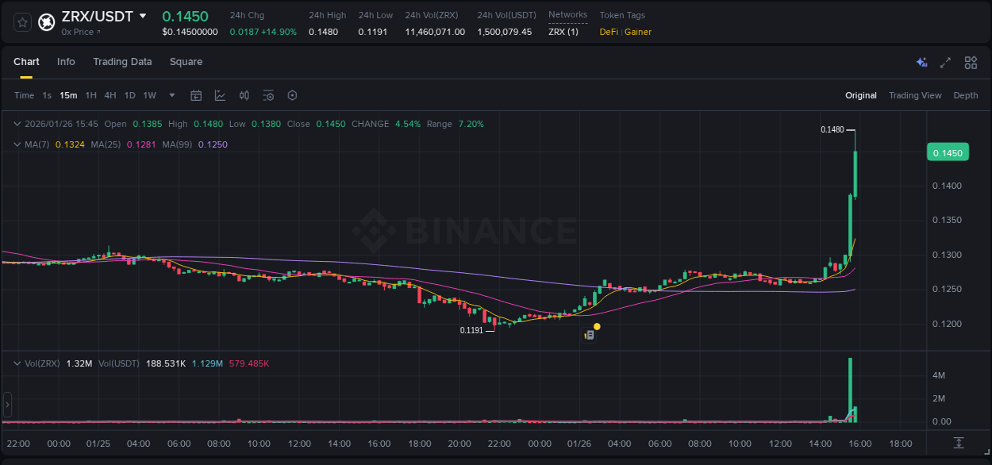This screenshot has width=992, height=465.
Task: Open the indicator settings icon
Action: click(x=268, y=95)
